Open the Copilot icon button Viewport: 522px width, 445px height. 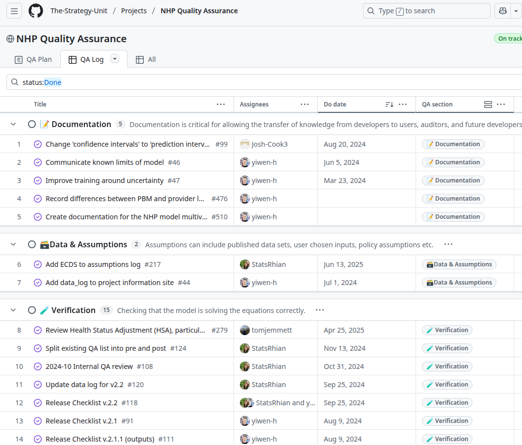[x=503, y=11]
